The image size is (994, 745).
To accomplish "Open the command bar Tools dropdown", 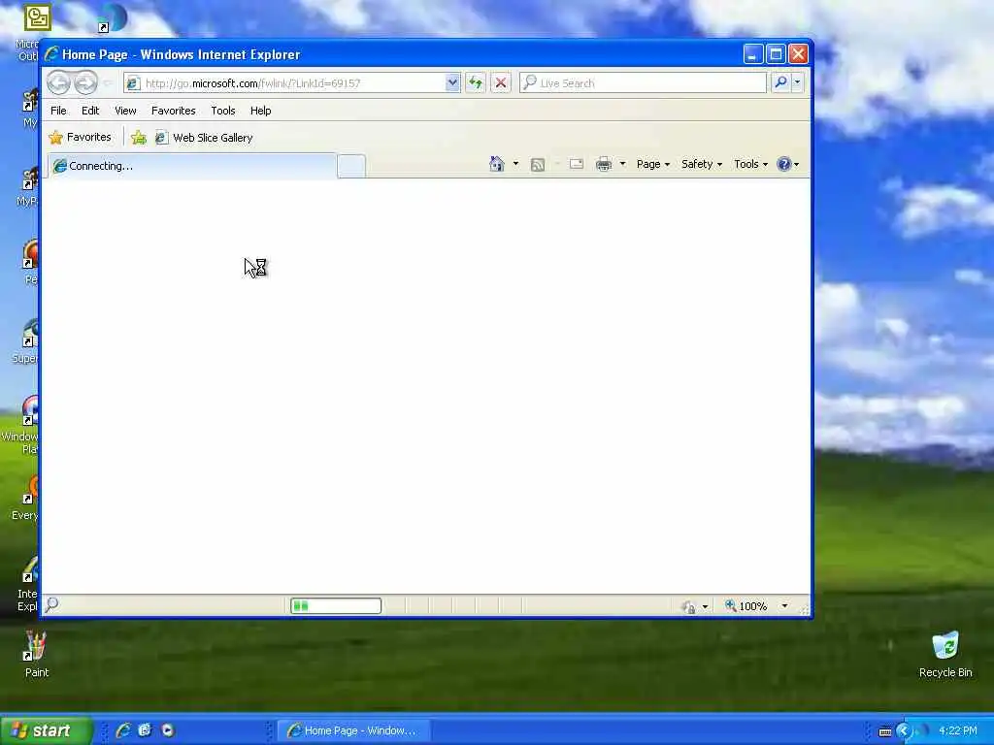I will 750,164.
